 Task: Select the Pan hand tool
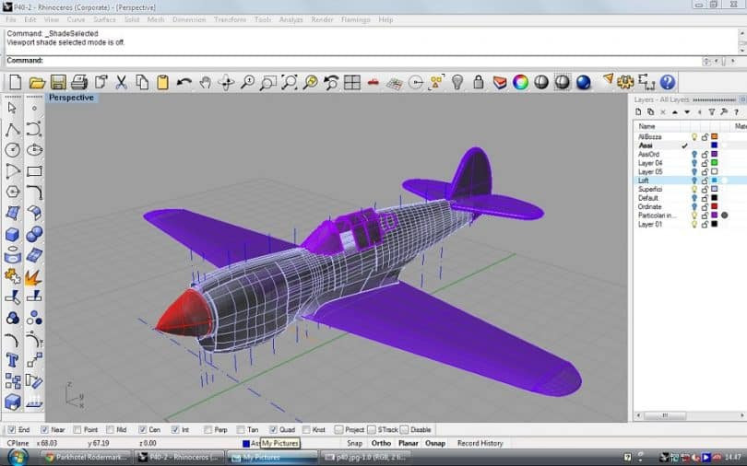click(x=205, y=83)
